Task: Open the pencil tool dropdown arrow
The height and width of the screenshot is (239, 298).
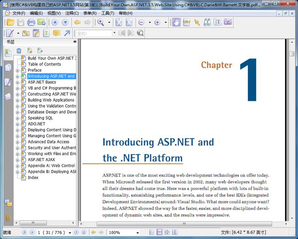Action: tap(18, 33)
